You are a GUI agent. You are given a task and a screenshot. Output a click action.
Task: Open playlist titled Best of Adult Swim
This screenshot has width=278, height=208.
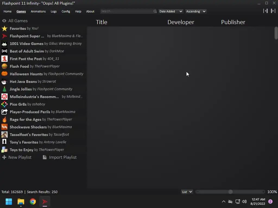click(x=27, y=51)
